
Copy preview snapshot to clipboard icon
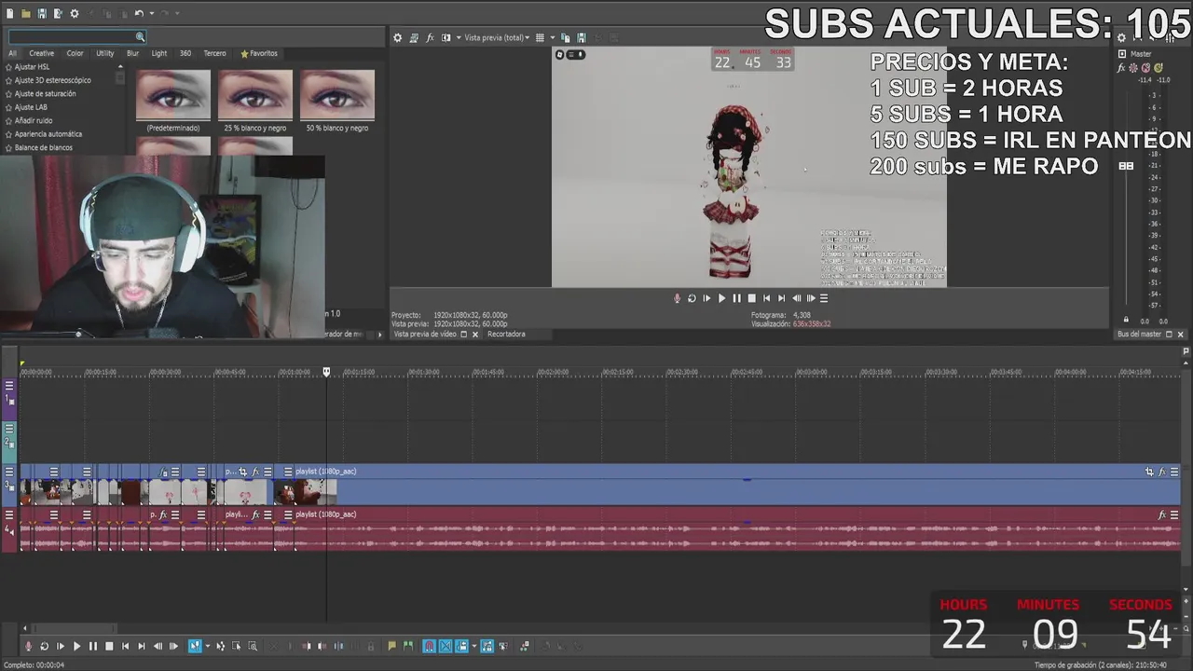point(566,37)
